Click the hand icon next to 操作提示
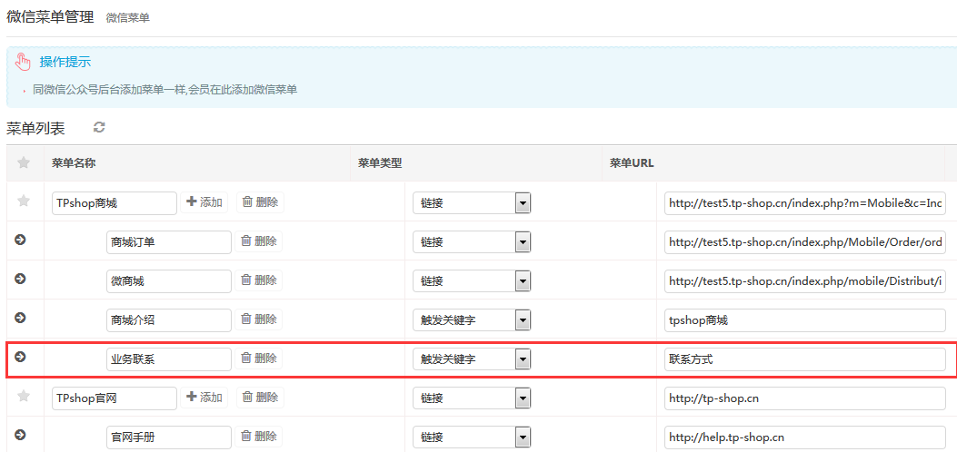The width and height of the screenshot is (957, 452). (24, 63)
